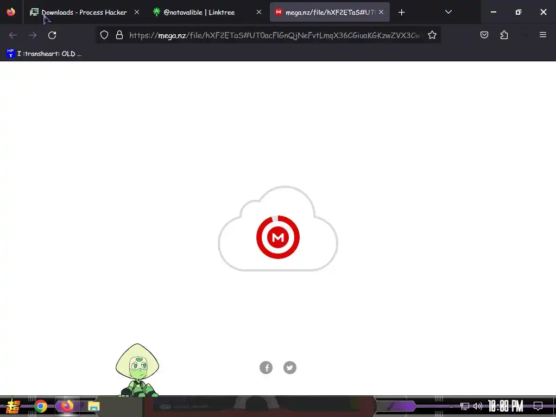The width and height of the screenshot is (556, 417).
Task: Switch to Downloads - Process Hacker tab
Action: 84,12
